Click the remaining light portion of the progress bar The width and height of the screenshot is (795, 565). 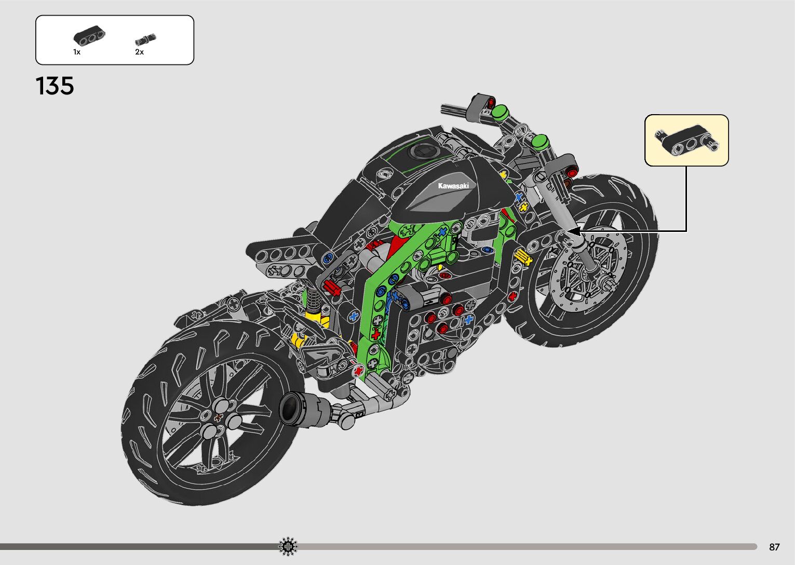(519, 546)
